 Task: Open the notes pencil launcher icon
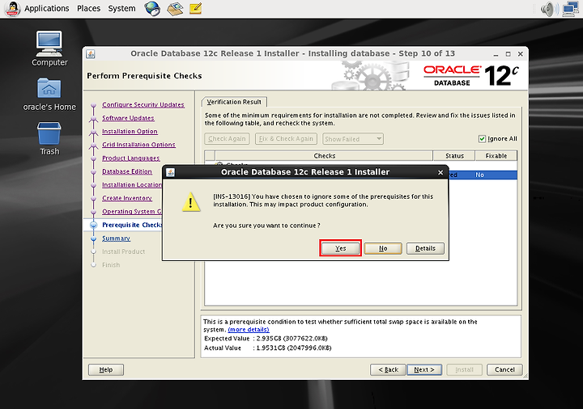click(196, 9)
